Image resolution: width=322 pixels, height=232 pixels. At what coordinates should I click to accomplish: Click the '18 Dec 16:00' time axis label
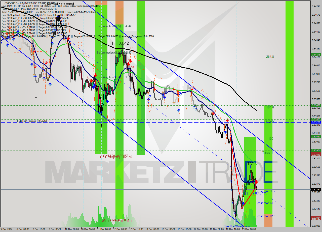233,229
